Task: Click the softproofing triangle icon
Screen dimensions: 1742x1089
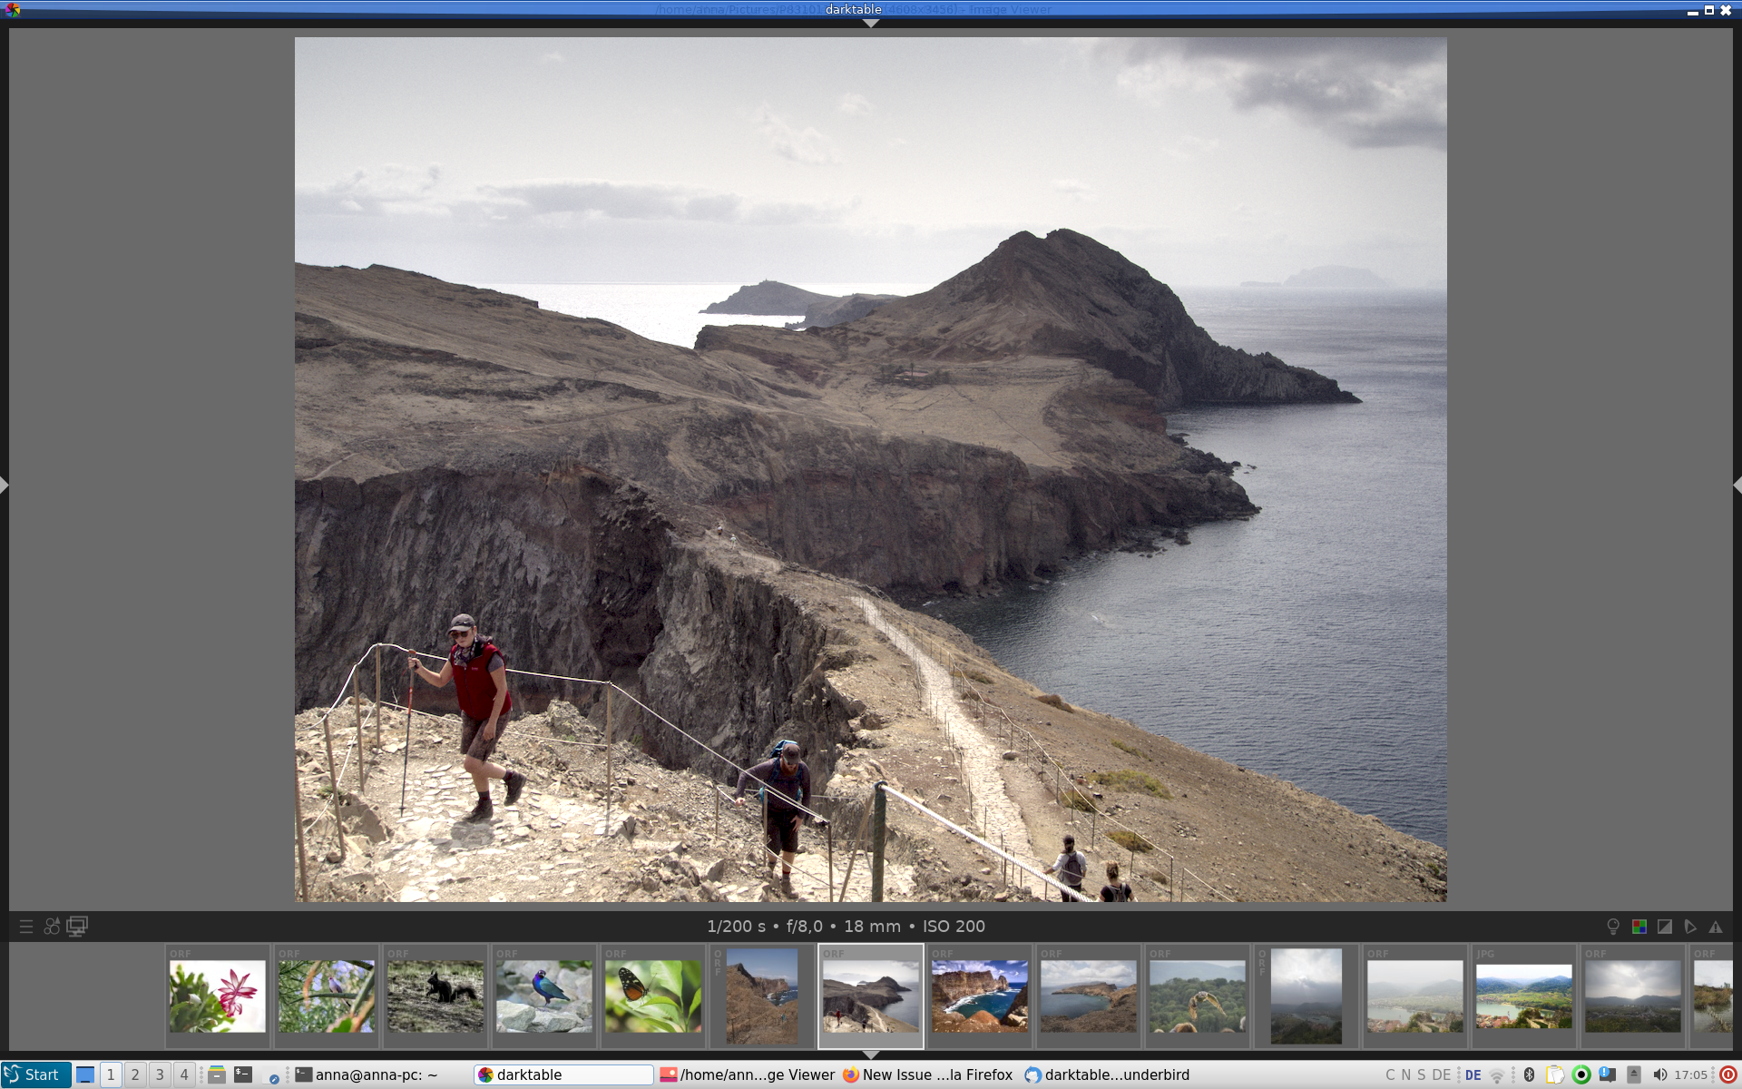Action: pyautogui.click(x=1689, y=927)
